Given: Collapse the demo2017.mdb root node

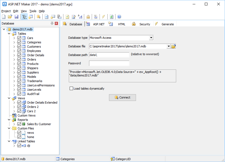Looking at the screenshot, I should (4, 29).
